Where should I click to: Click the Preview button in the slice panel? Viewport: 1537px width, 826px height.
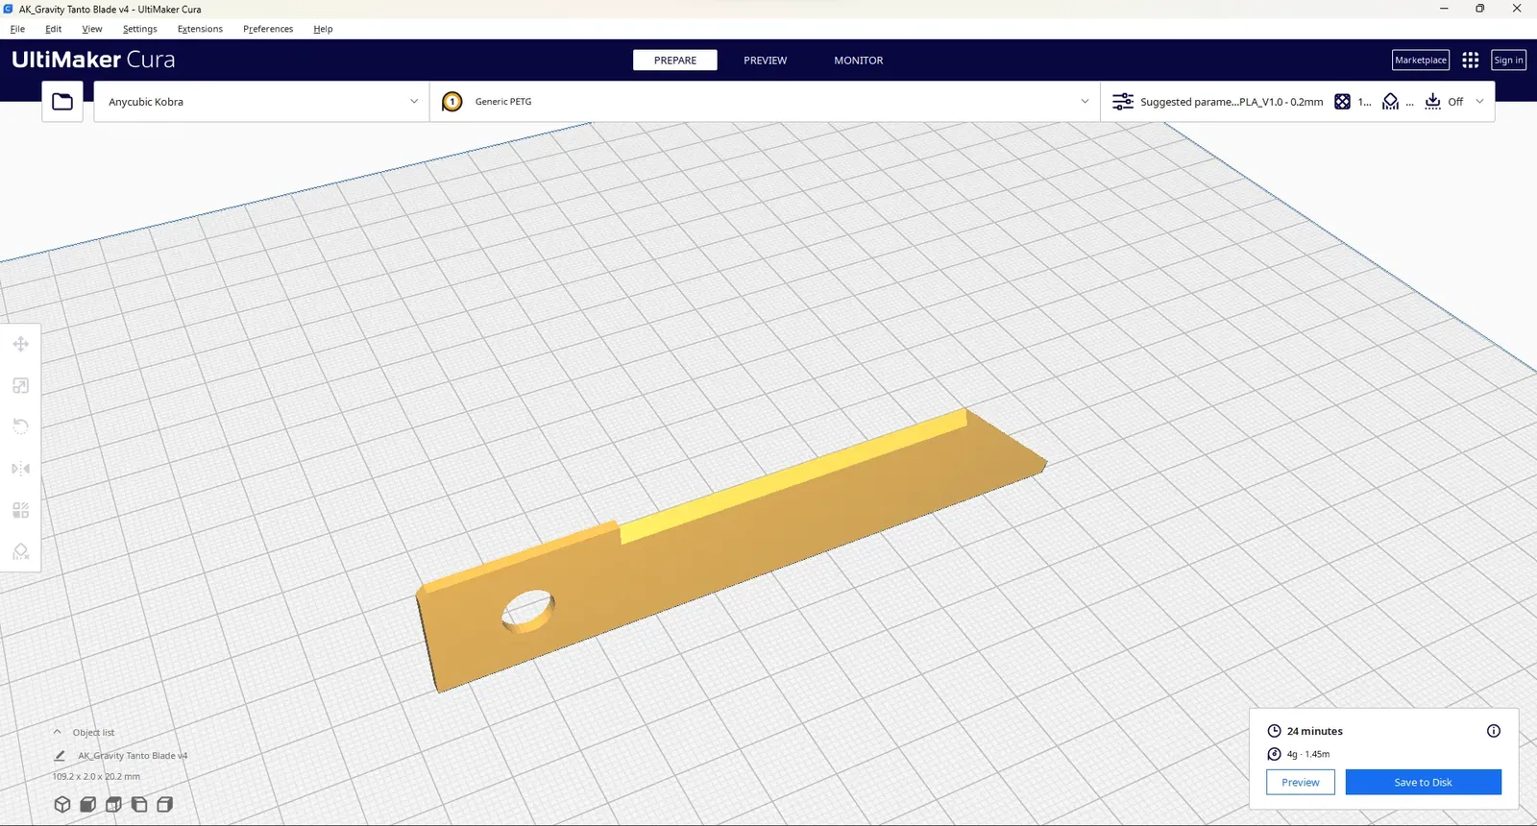(1301, 782)
